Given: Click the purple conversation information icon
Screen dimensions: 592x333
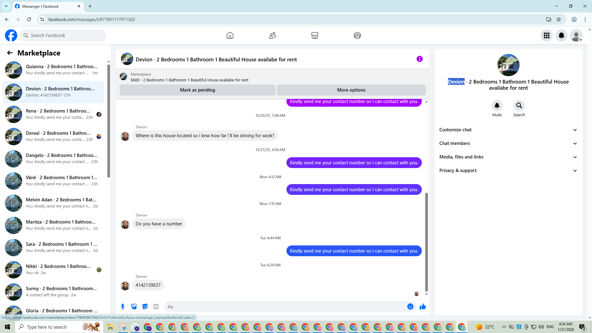Looking at the screenshot, I should [x=419, y=59].
